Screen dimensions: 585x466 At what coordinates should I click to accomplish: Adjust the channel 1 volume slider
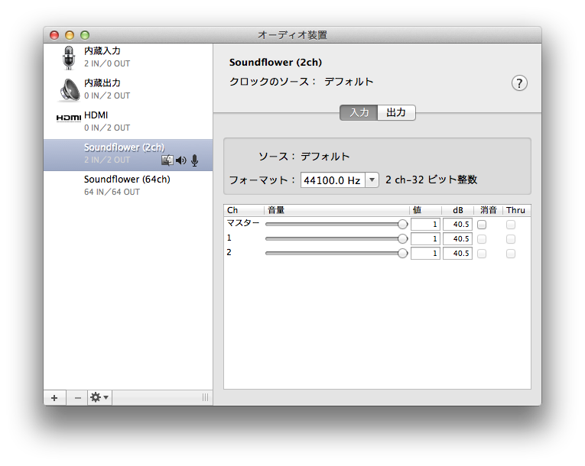tap(336, 239)
